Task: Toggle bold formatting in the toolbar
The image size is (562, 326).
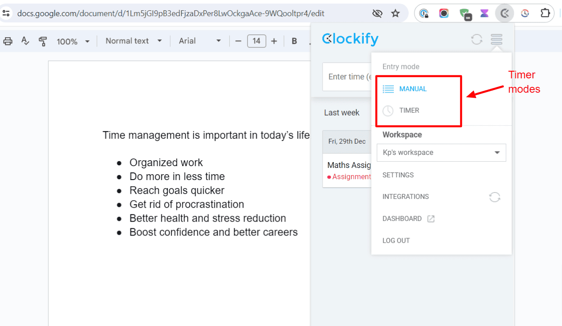Action: click(294, 42)
